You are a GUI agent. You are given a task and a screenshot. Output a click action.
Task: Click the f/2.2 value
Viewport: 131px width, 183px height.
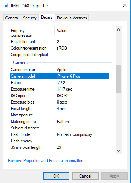pos(61,83)
